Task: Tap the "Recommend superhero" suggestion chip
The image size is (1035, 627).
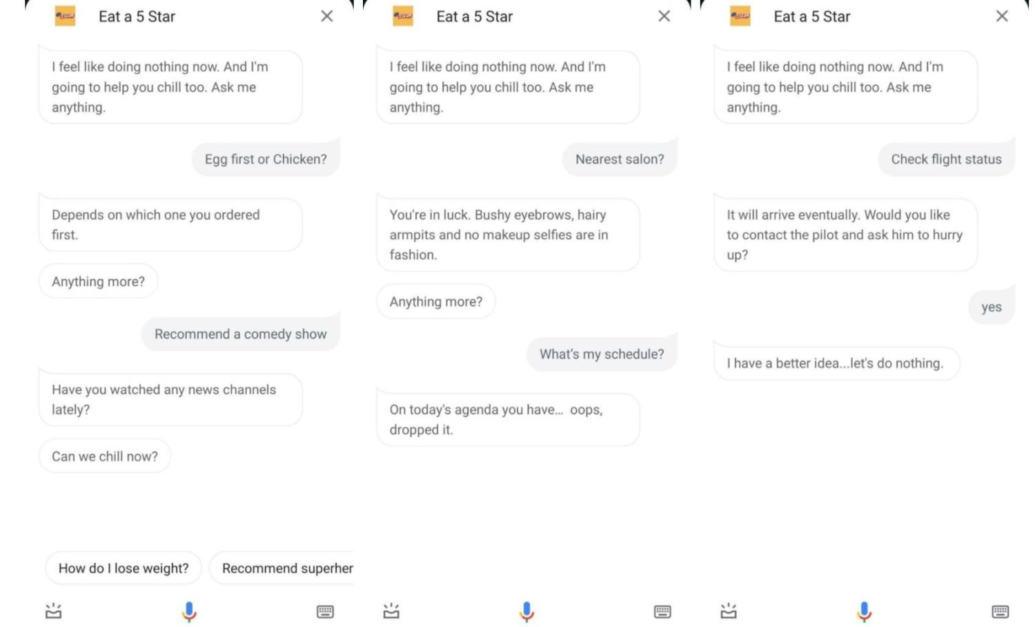Action: [283, 568]
